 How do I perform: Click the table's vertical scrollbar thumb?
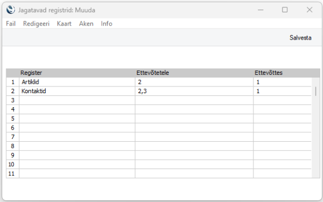(x=316, y=92)
